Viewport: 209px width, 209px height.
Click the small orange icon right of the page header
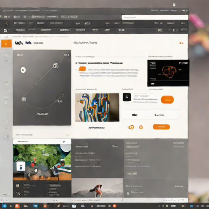(181, 43)
